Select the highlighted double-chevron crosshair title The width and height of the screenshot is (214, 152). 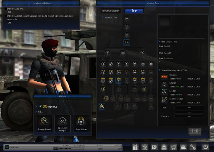[119, 80]
